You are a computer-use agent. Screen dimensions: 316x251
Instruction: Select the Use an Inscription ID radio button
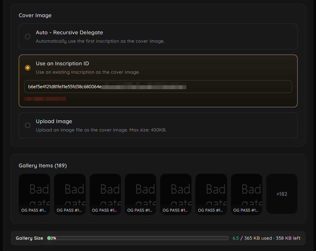(28, 68)
